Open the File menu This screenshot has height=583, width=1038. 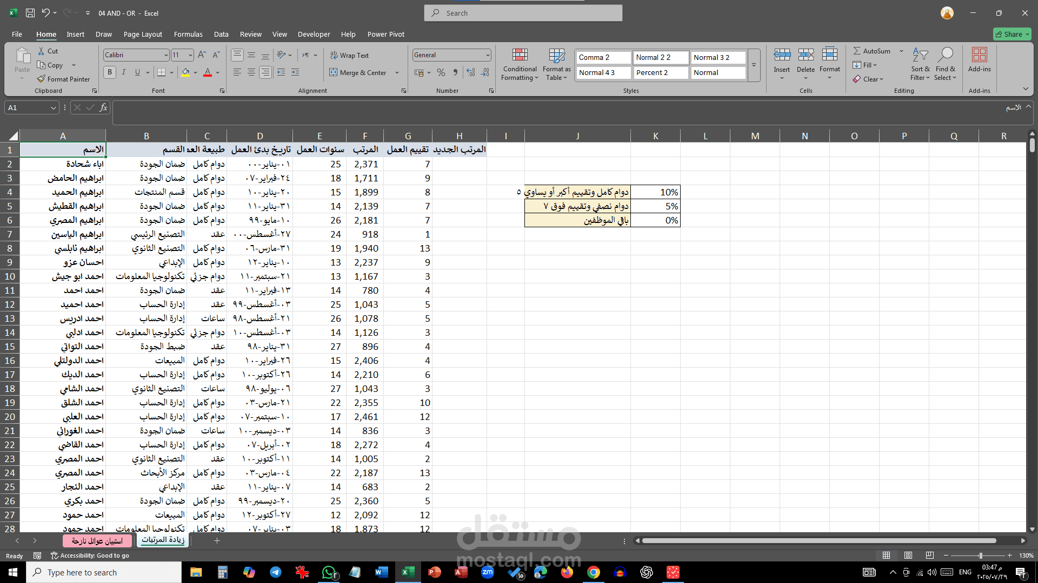(17, 34)
